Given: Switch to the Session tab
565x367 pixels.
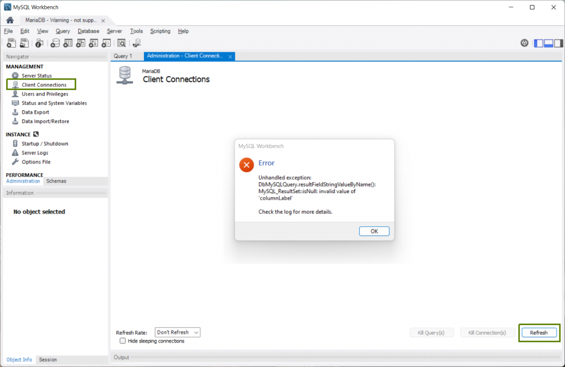Looking at the screenshot, I should pyautogui.click(x=48, y=359).
